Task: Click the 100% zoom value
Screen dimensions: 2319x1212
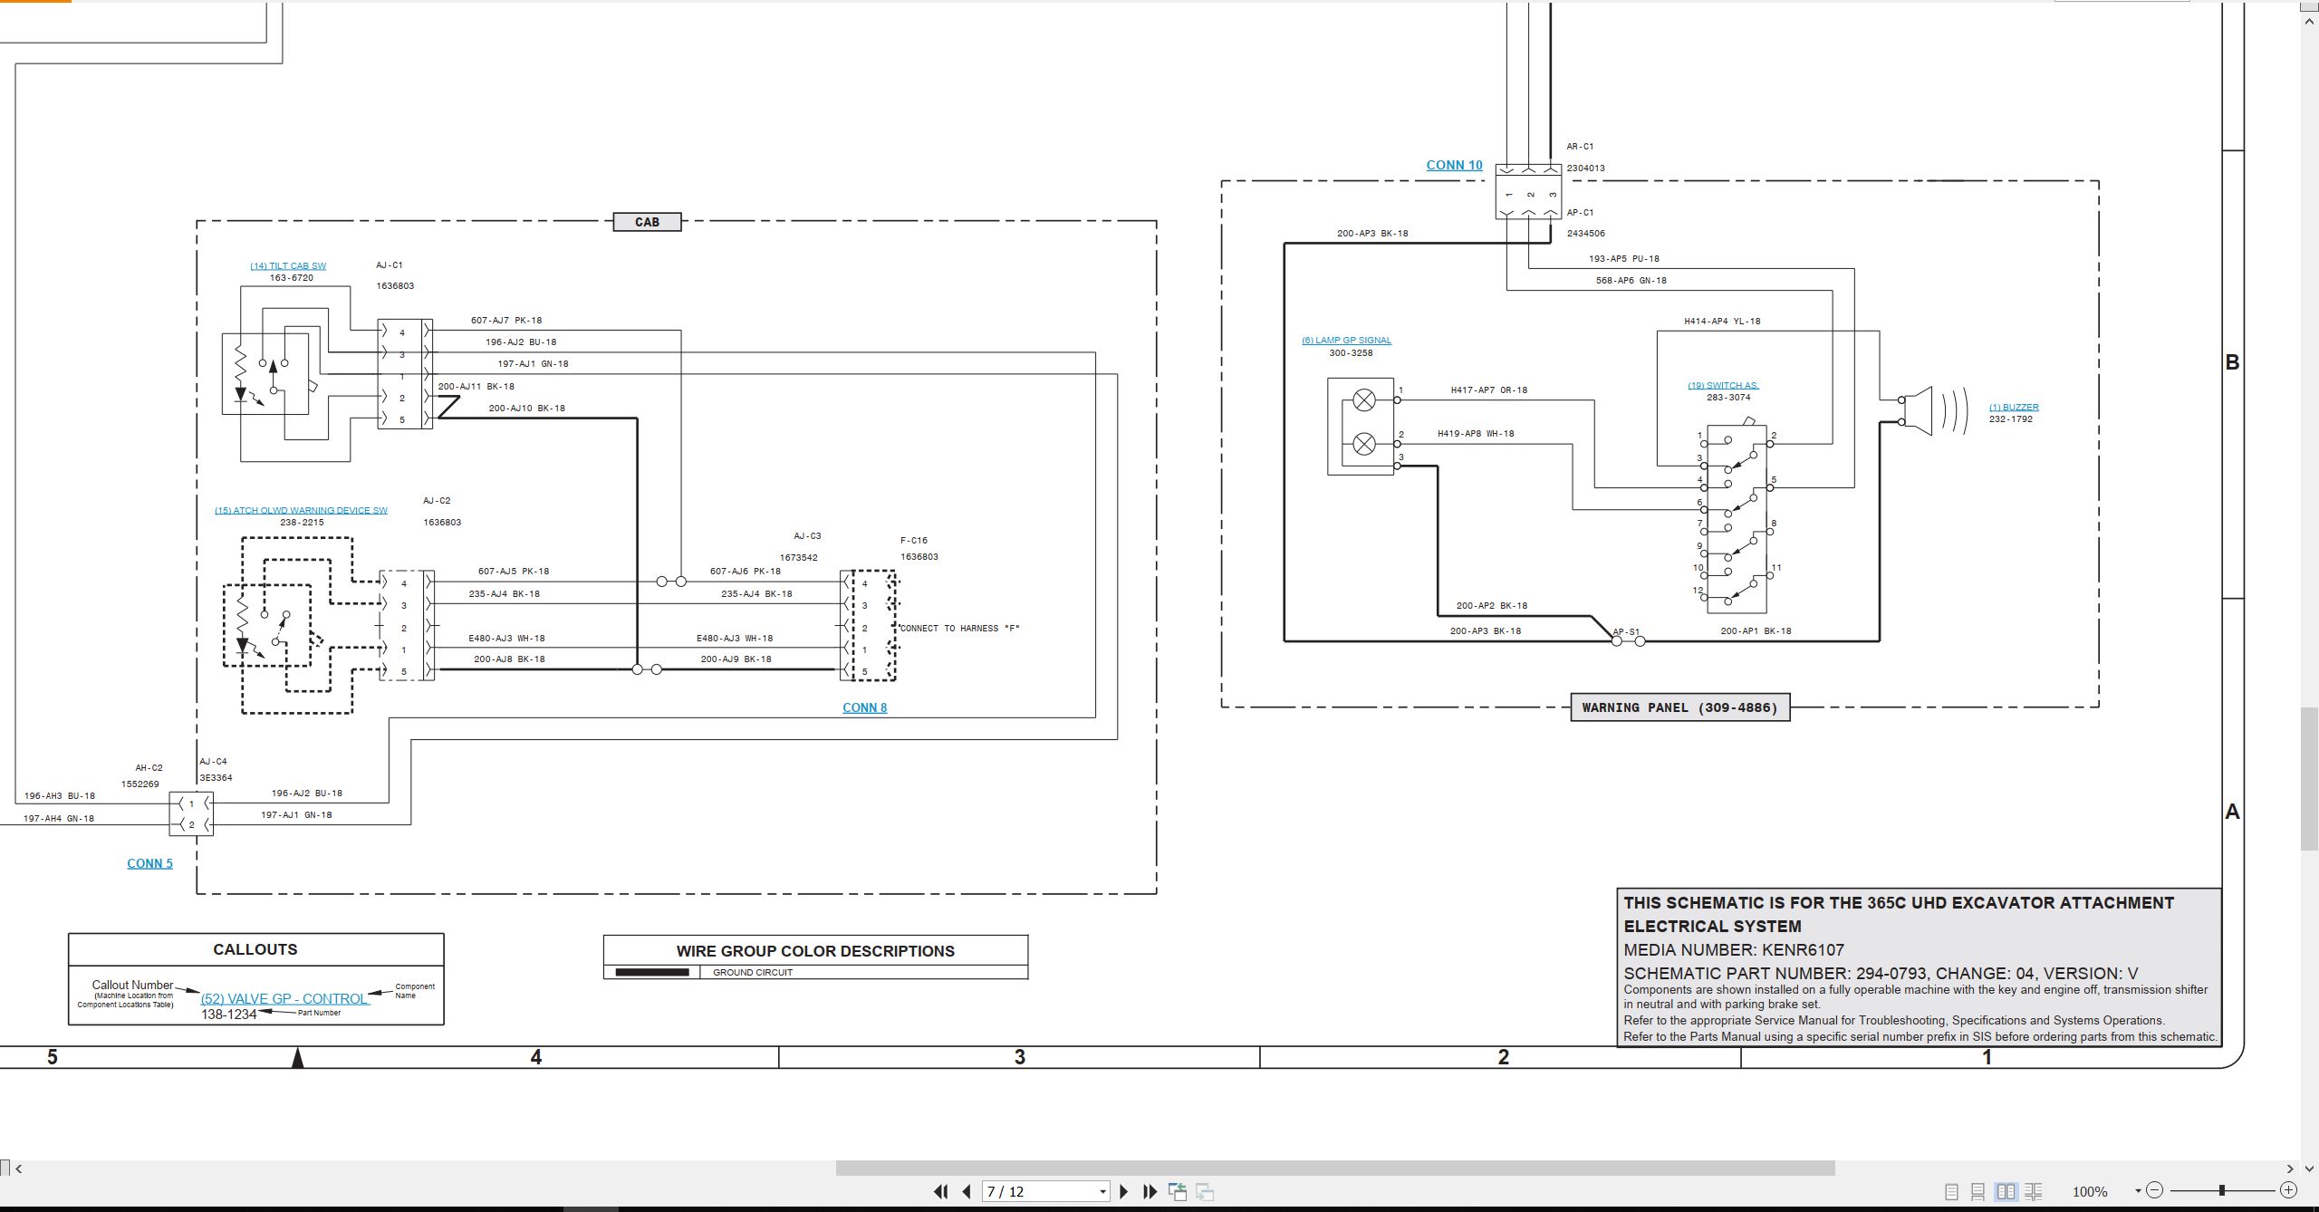Action: 2090,1192
